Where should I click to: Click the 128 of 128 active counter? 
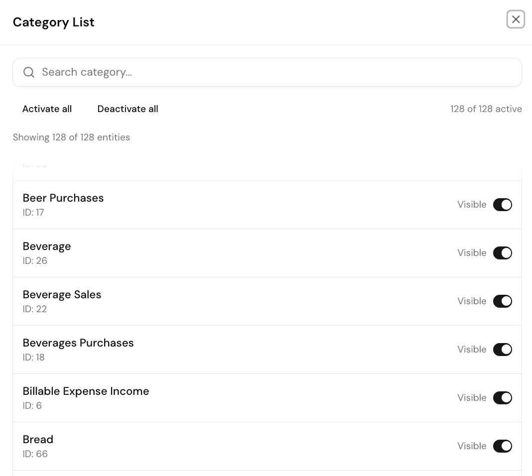(486, 109)
